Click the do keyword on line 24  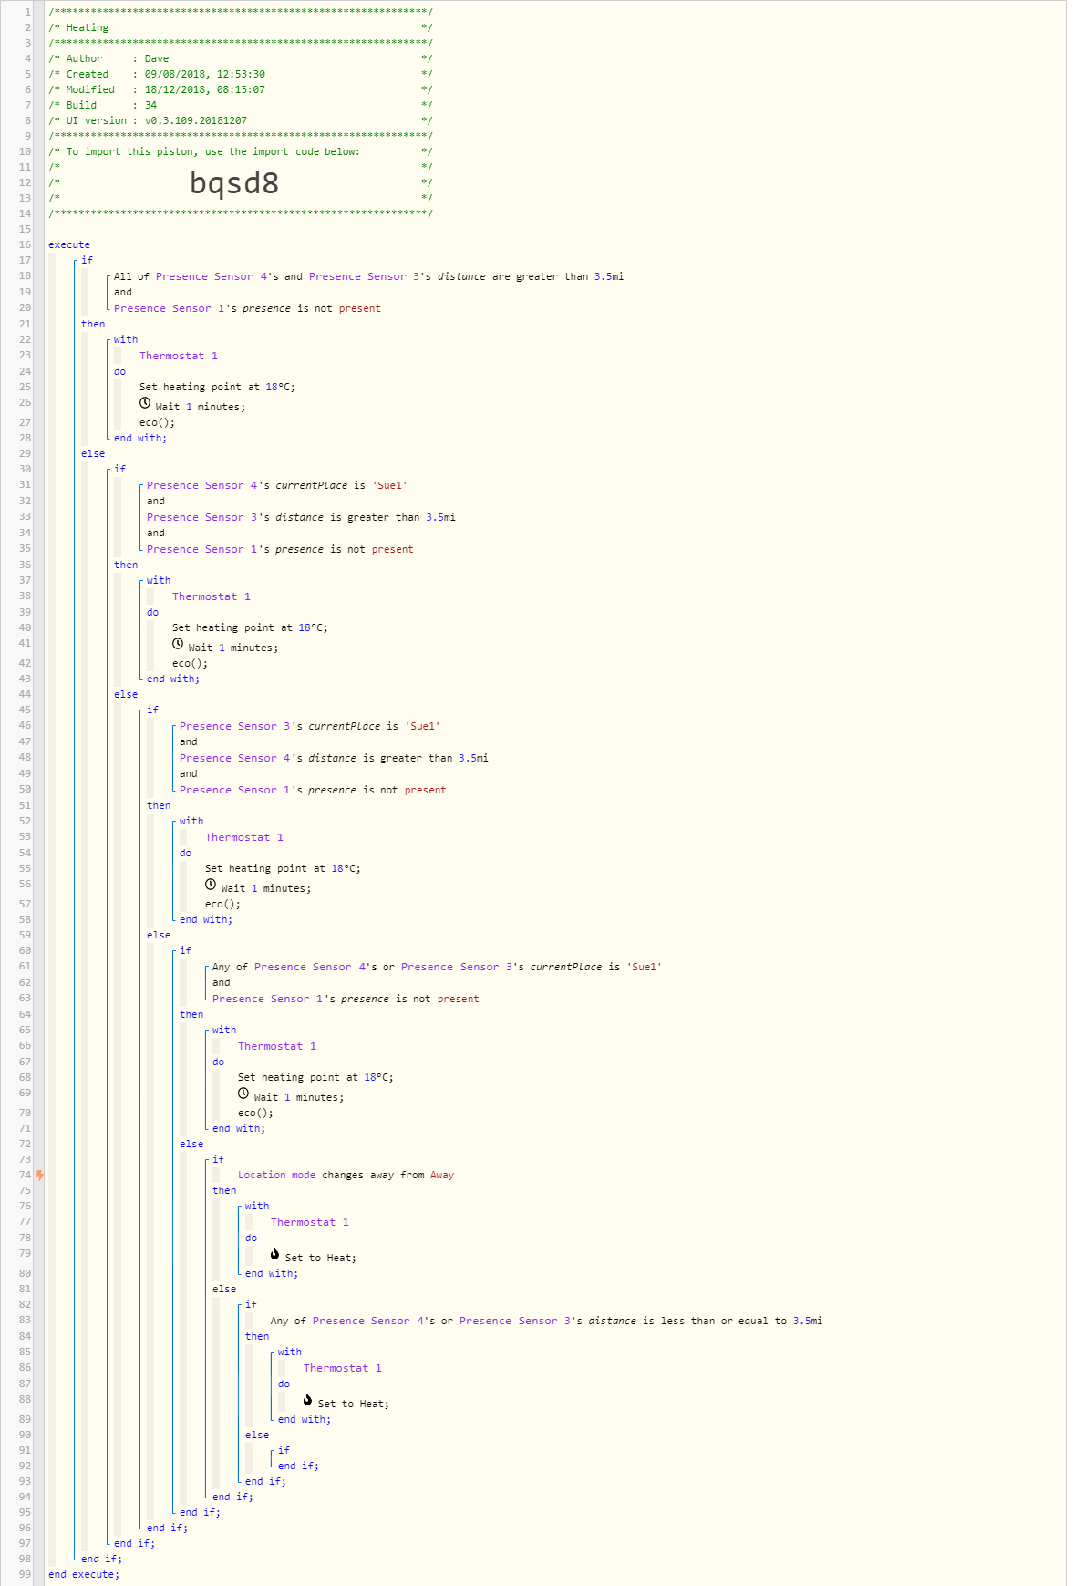120,371
